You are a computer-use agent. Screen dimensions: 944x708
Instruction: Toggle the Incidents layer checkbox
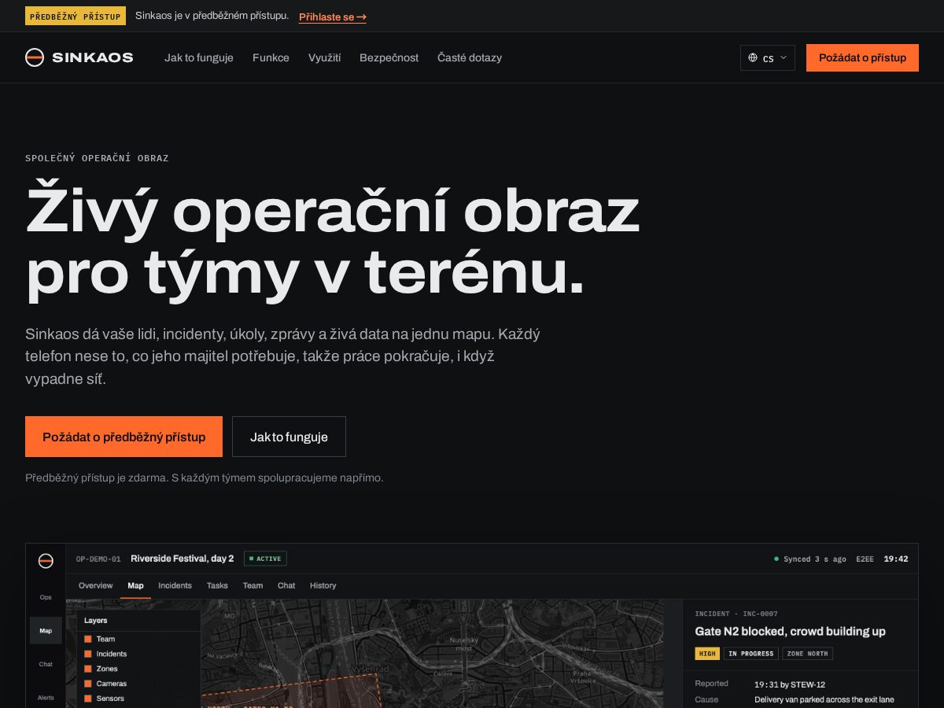point(88,654)
